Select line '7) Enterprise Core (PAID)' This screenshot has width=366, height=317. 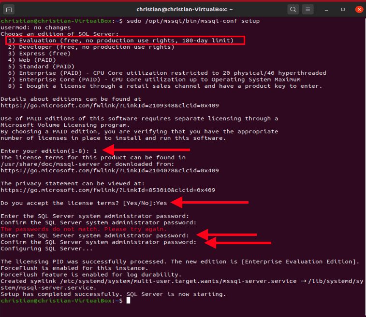154,80
